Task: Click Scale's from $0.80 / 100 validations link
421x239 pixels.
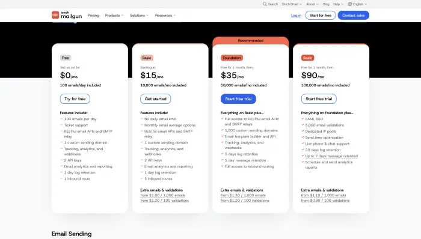Action: click(x=325, y=201)
